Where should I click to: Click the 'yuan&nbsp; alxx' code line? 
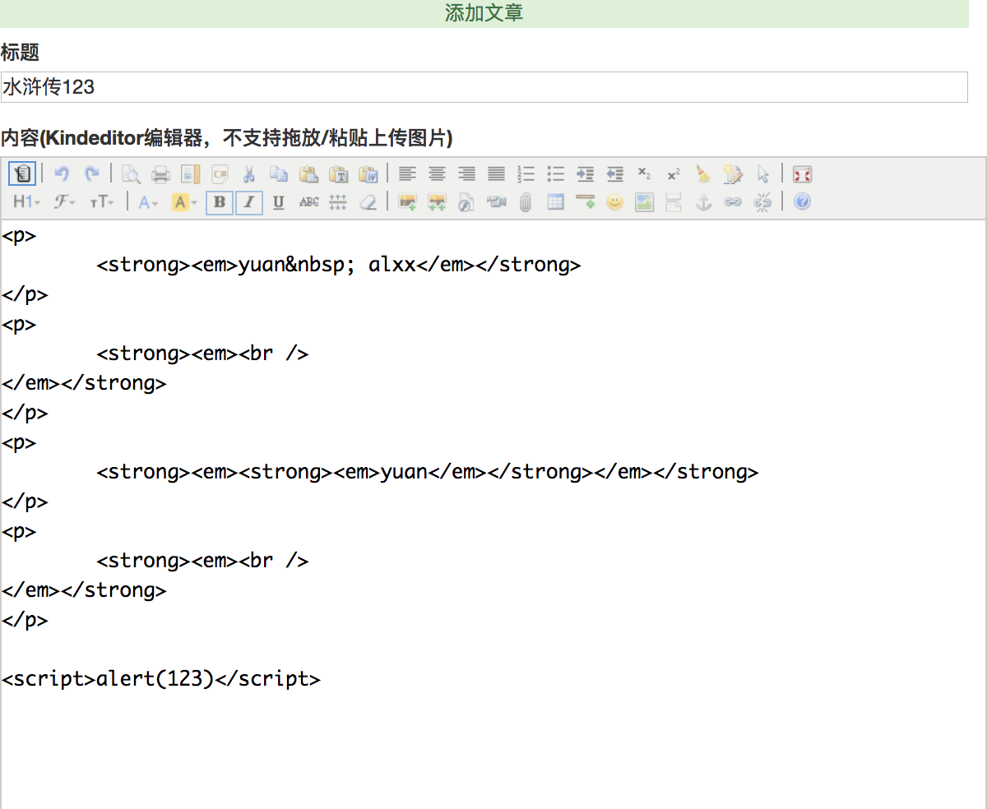pyautogui.click(x=339, y=265)
